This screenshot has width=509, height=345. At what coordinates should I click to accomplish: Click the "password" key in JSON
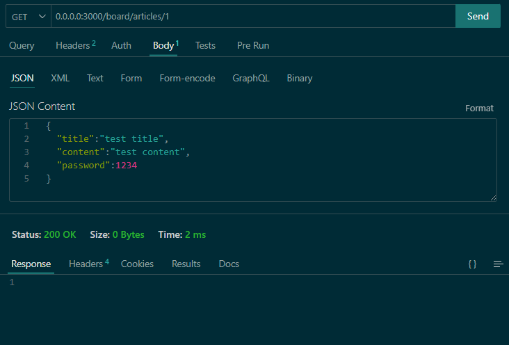click(83, 166)
